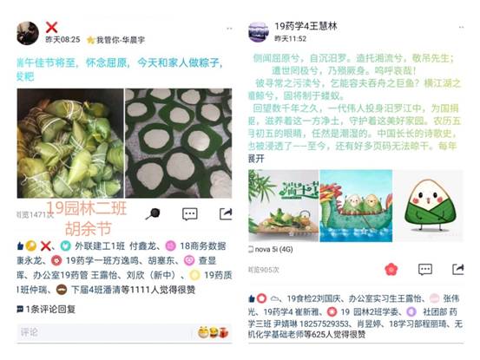Click the thumbs-up icon in left likes list
This screenshot has width=480, height=360.
pyautogui.click(x=20, y=245)
